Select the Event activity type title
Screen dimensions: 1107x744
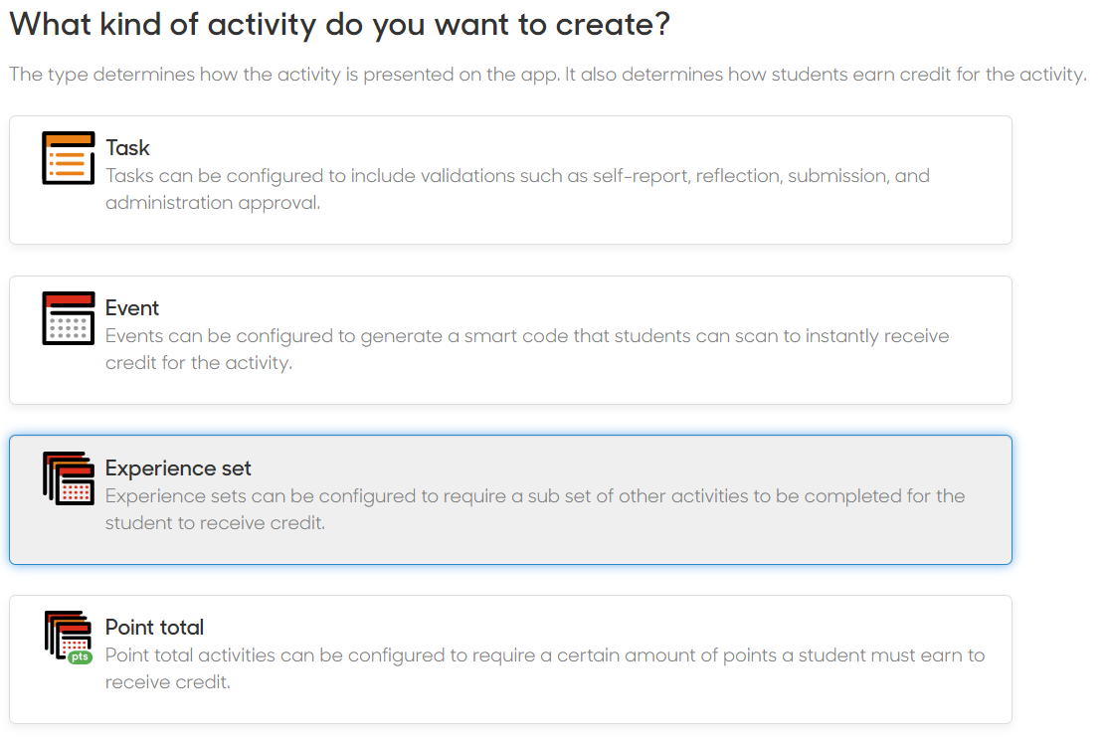pyautogui.click(x=132, y=308)
